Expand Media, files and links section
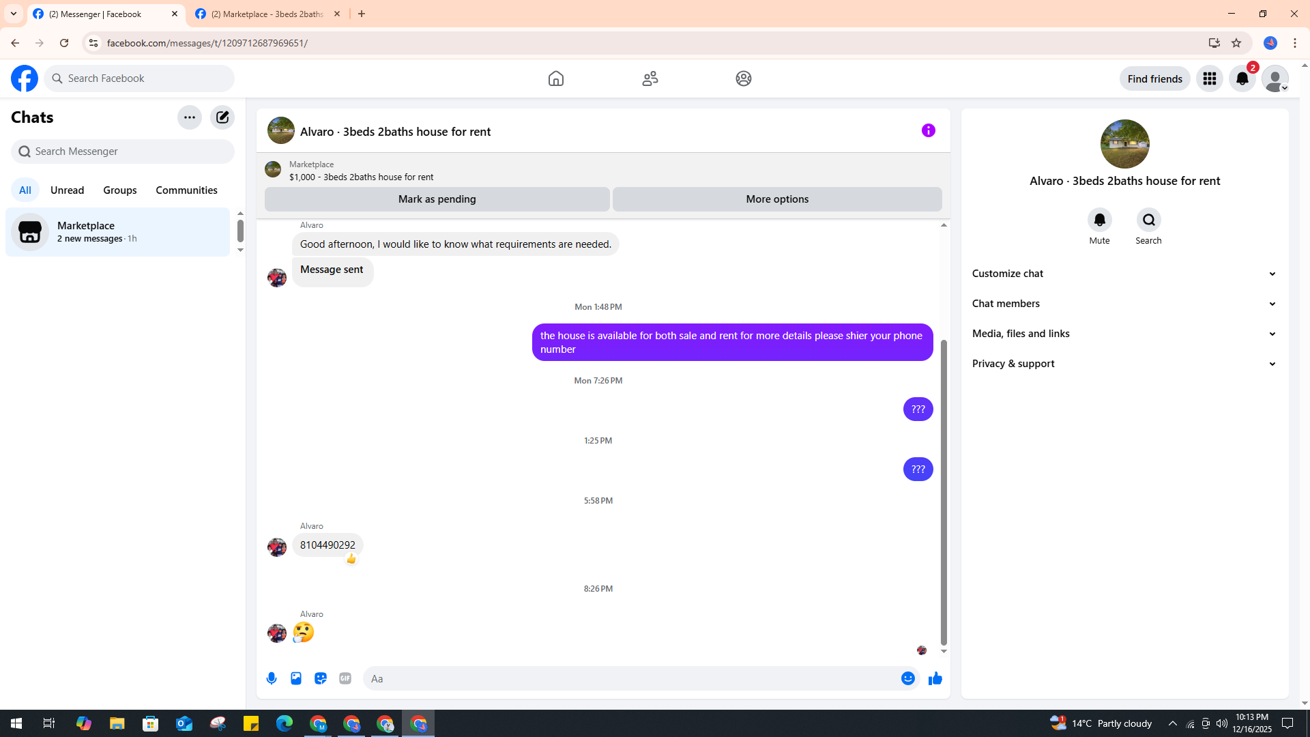The height and width of the screenshot is (737, 1310). 1124,334
